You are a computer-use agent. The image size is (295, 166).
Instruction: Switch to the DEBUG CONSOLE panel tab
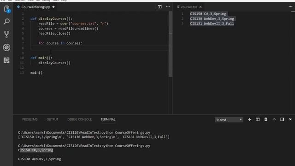[x=79, y=119]
